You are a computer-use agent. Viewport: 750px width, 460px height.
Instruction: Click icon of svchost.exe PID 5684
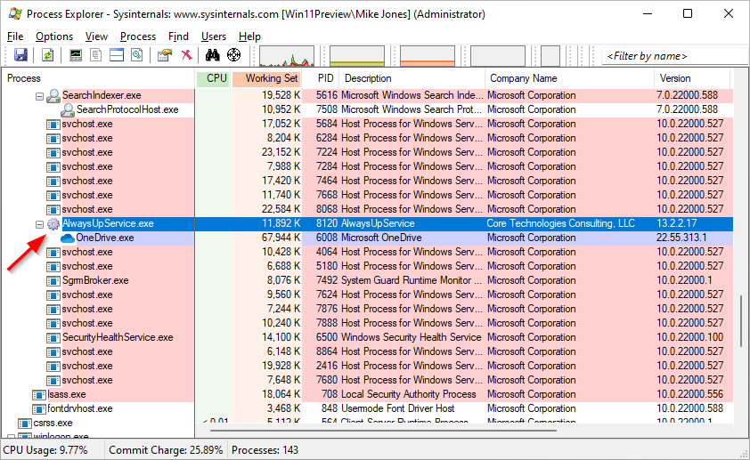click(x=53, y=125)
